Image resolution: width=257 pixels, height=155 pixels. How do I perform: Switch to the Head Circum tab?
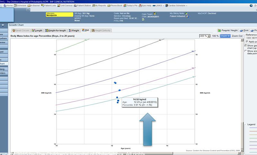21,30
